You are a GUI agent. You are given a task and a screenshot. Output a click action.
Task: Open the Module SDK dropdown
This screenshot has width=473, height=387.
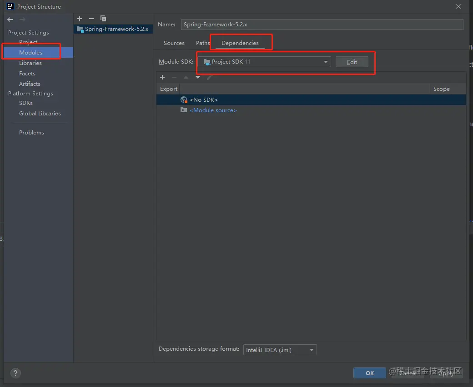coord(264,62)
